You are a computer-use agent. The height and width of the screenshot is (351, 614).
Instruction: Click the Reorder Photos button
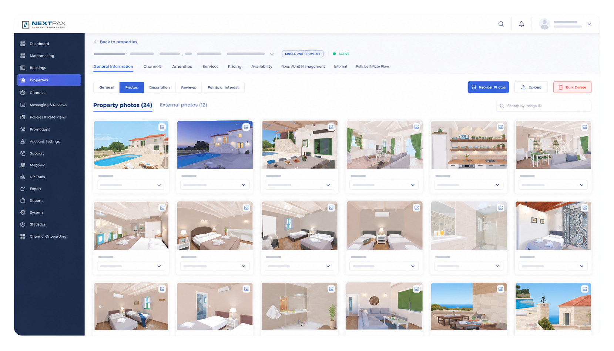488,87
